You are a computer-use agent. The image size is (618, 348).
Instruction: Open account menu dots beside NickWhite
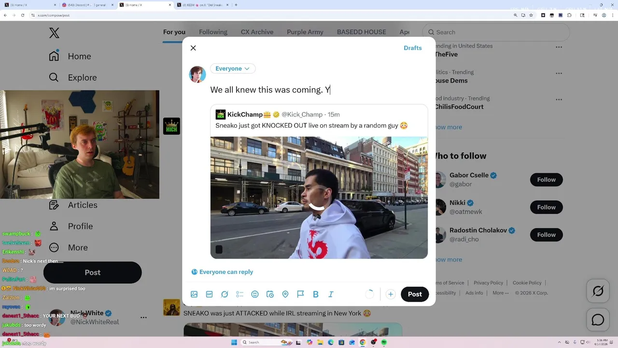pos(143,318)
